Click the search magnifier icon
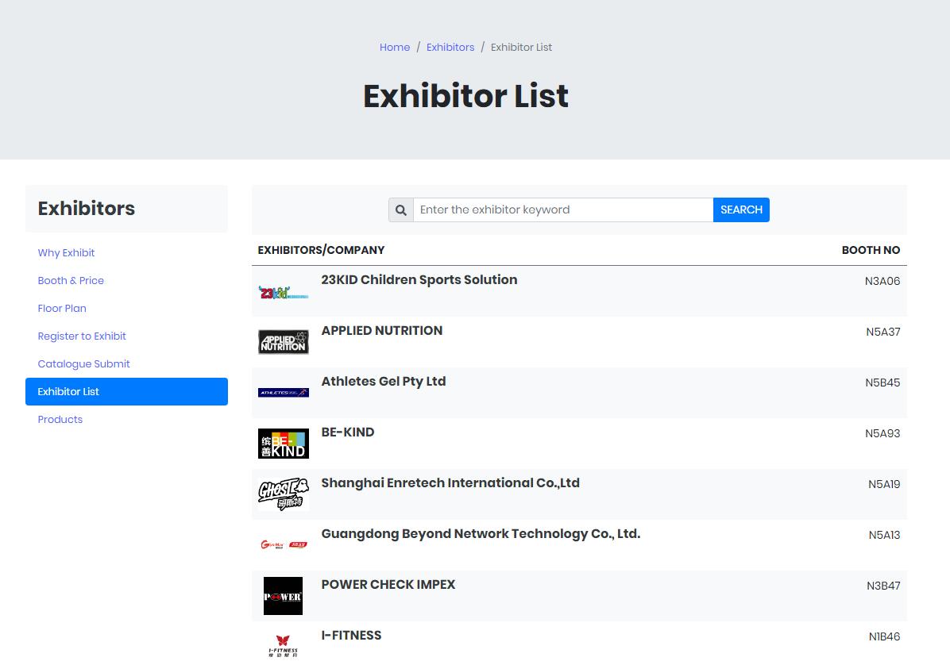Screen dimensions: 950x665 401,210
